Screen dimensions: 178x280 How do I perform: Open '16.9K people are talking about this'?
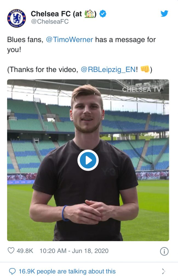(67, 272)
